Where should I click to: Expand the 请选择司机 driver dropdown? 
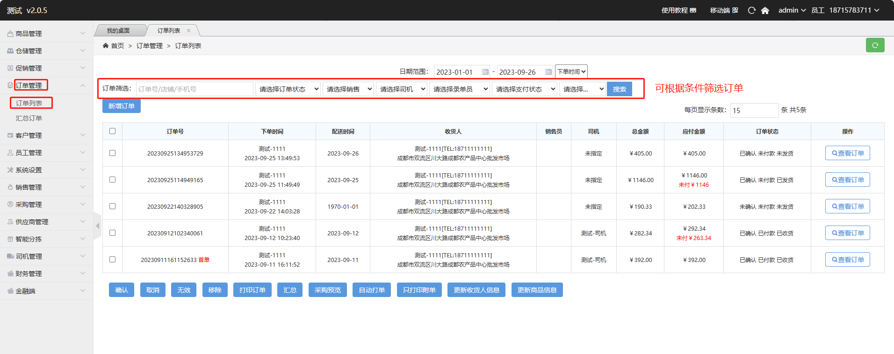(x=402, y=89)
